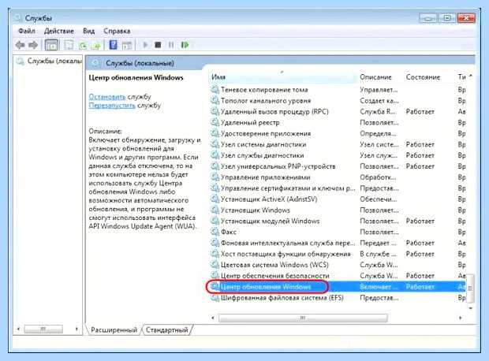Click the services list vertical scrollbar thumb
This screenshot has width=489, height=361.
point(471,288)
